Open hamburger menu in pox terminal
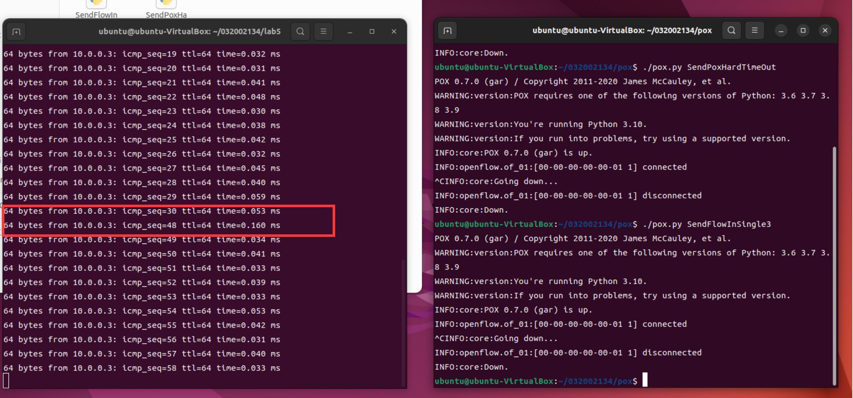 pyautogui.click(x=755, y=30)
